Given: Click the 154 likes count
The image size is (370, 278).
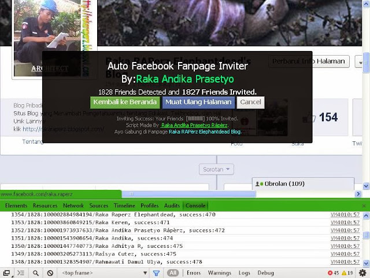Looking at the screenshot, I should coord(328,117).
